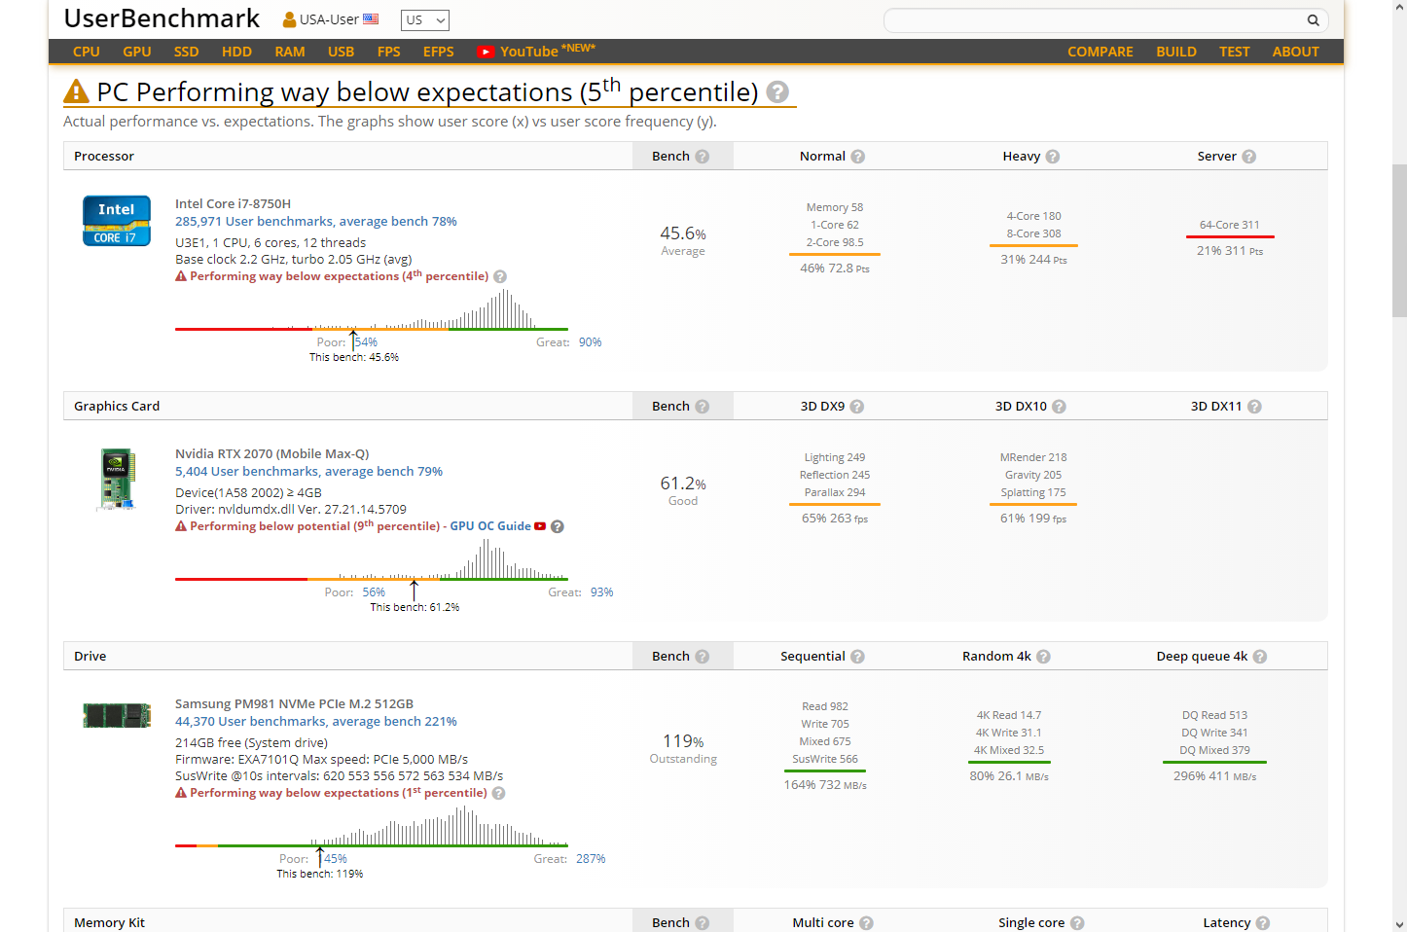Show help for Heavy column
The width and height of the screenshot is (1407, 932).
coord(1053,157)
